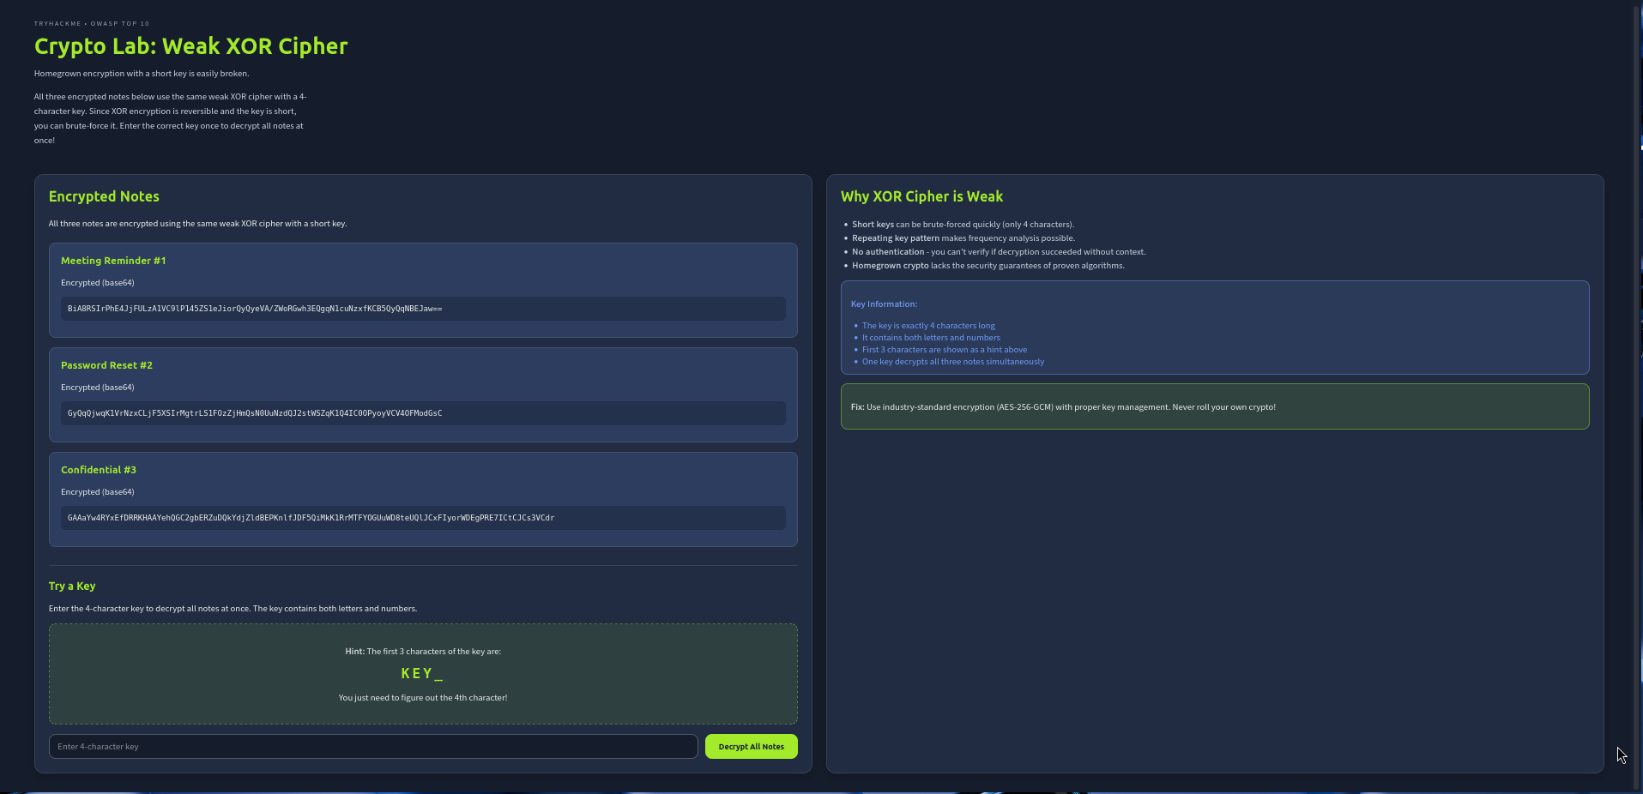Image resolution: width=1643 pixels, height=794 pixels.
Task: Click "It contains both letters and numbers" item
Action: (x=931, y=338)
